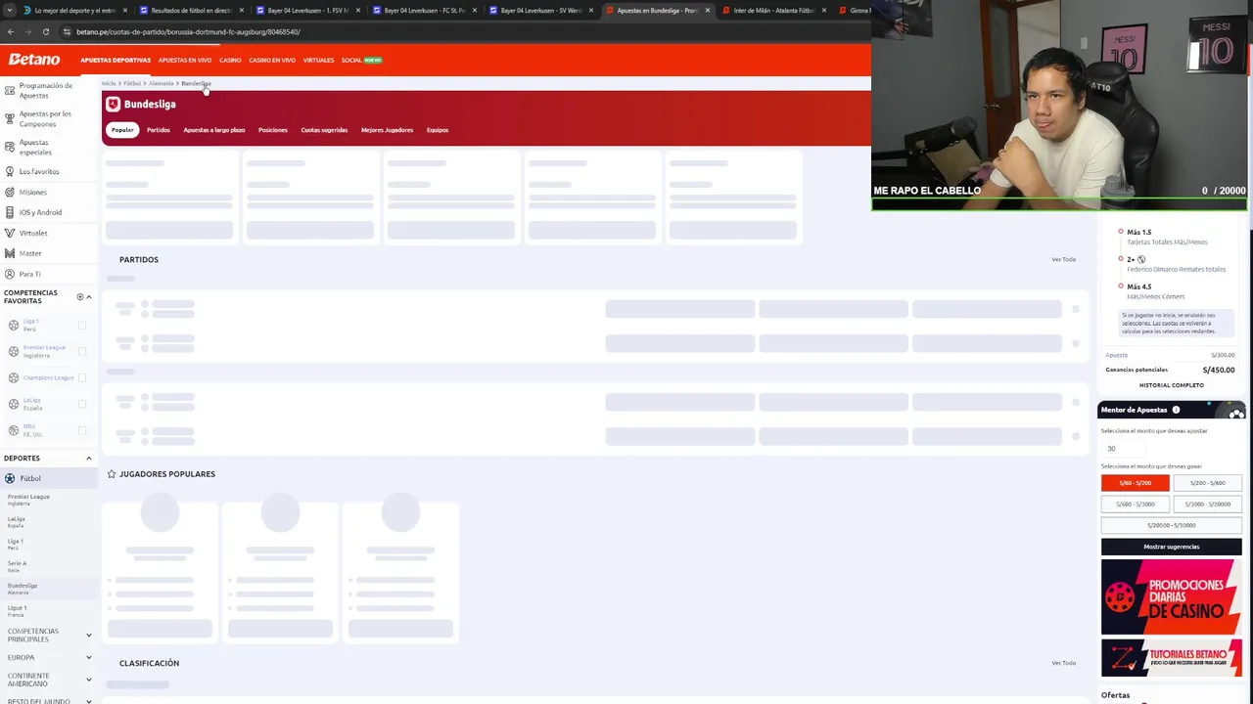1253x704 pixels.
Task: Switch to Resultados de fútbol browser tab
Action: point(191,11)
